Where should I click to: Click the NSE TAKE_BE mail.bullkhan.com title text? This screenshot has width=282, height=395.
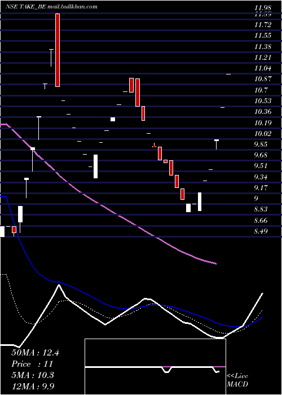pos(51,7)
